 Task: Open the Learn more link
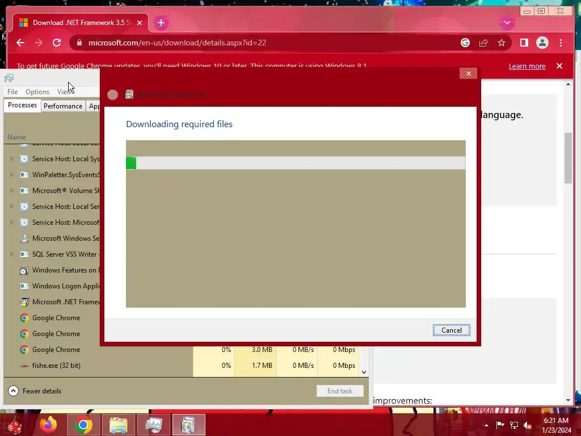coord(527,66)
